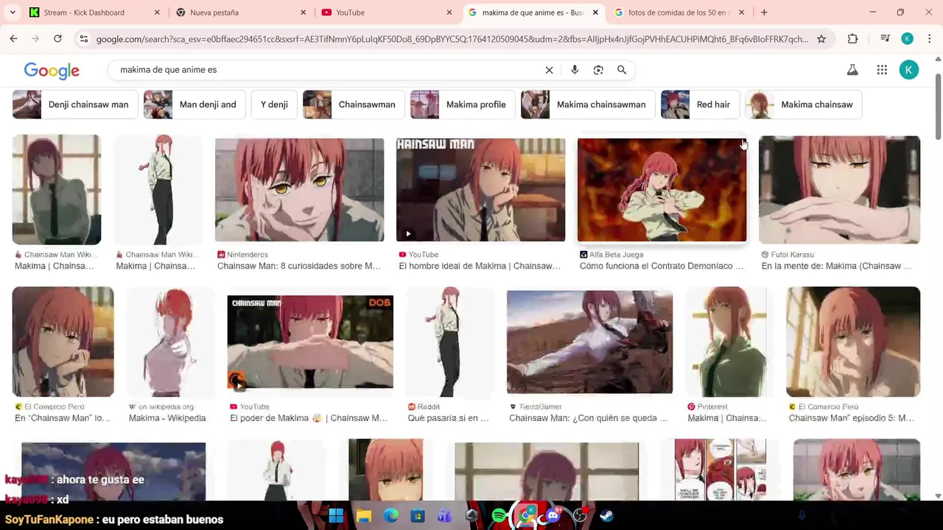This screenshot has height=530, width=943.
Task: Open the TierraGamer Makima image
Action: pos(589,342)
